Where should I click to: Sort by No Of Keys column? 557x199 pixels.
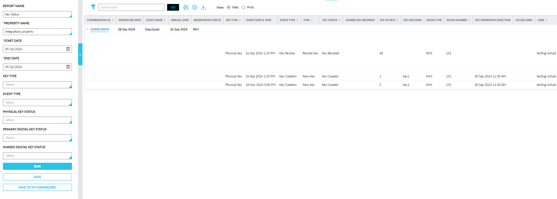(397, 20)
